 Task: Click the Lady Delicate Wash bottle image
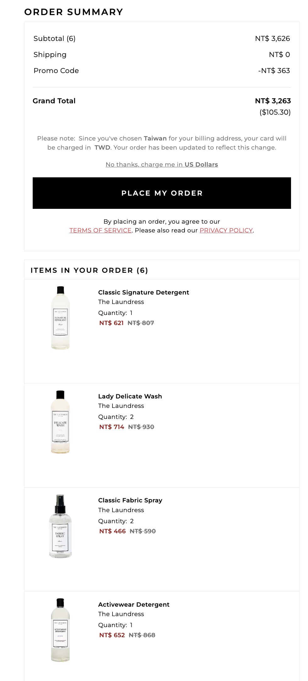tap(60, 422)
